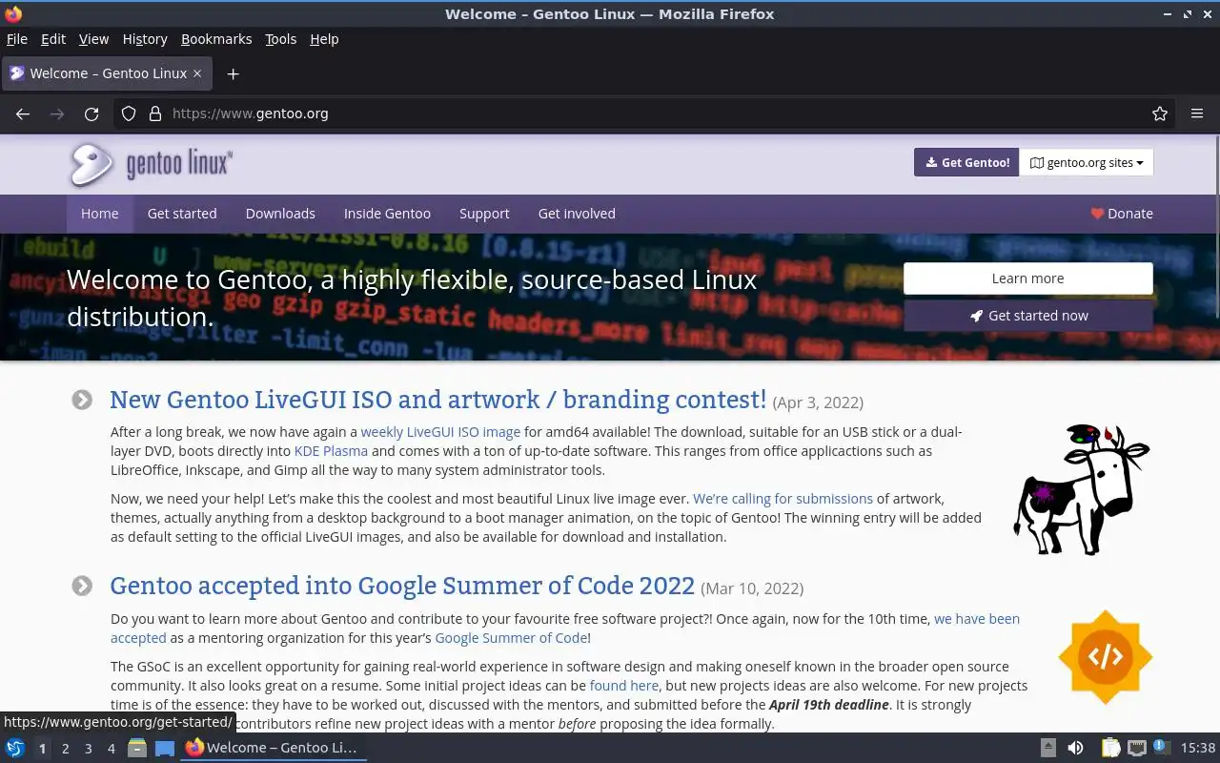This screenshot has width=1220, height=763.
Task: Open the clipboard manager tray icon
Action: click(x=1110, y=749)
